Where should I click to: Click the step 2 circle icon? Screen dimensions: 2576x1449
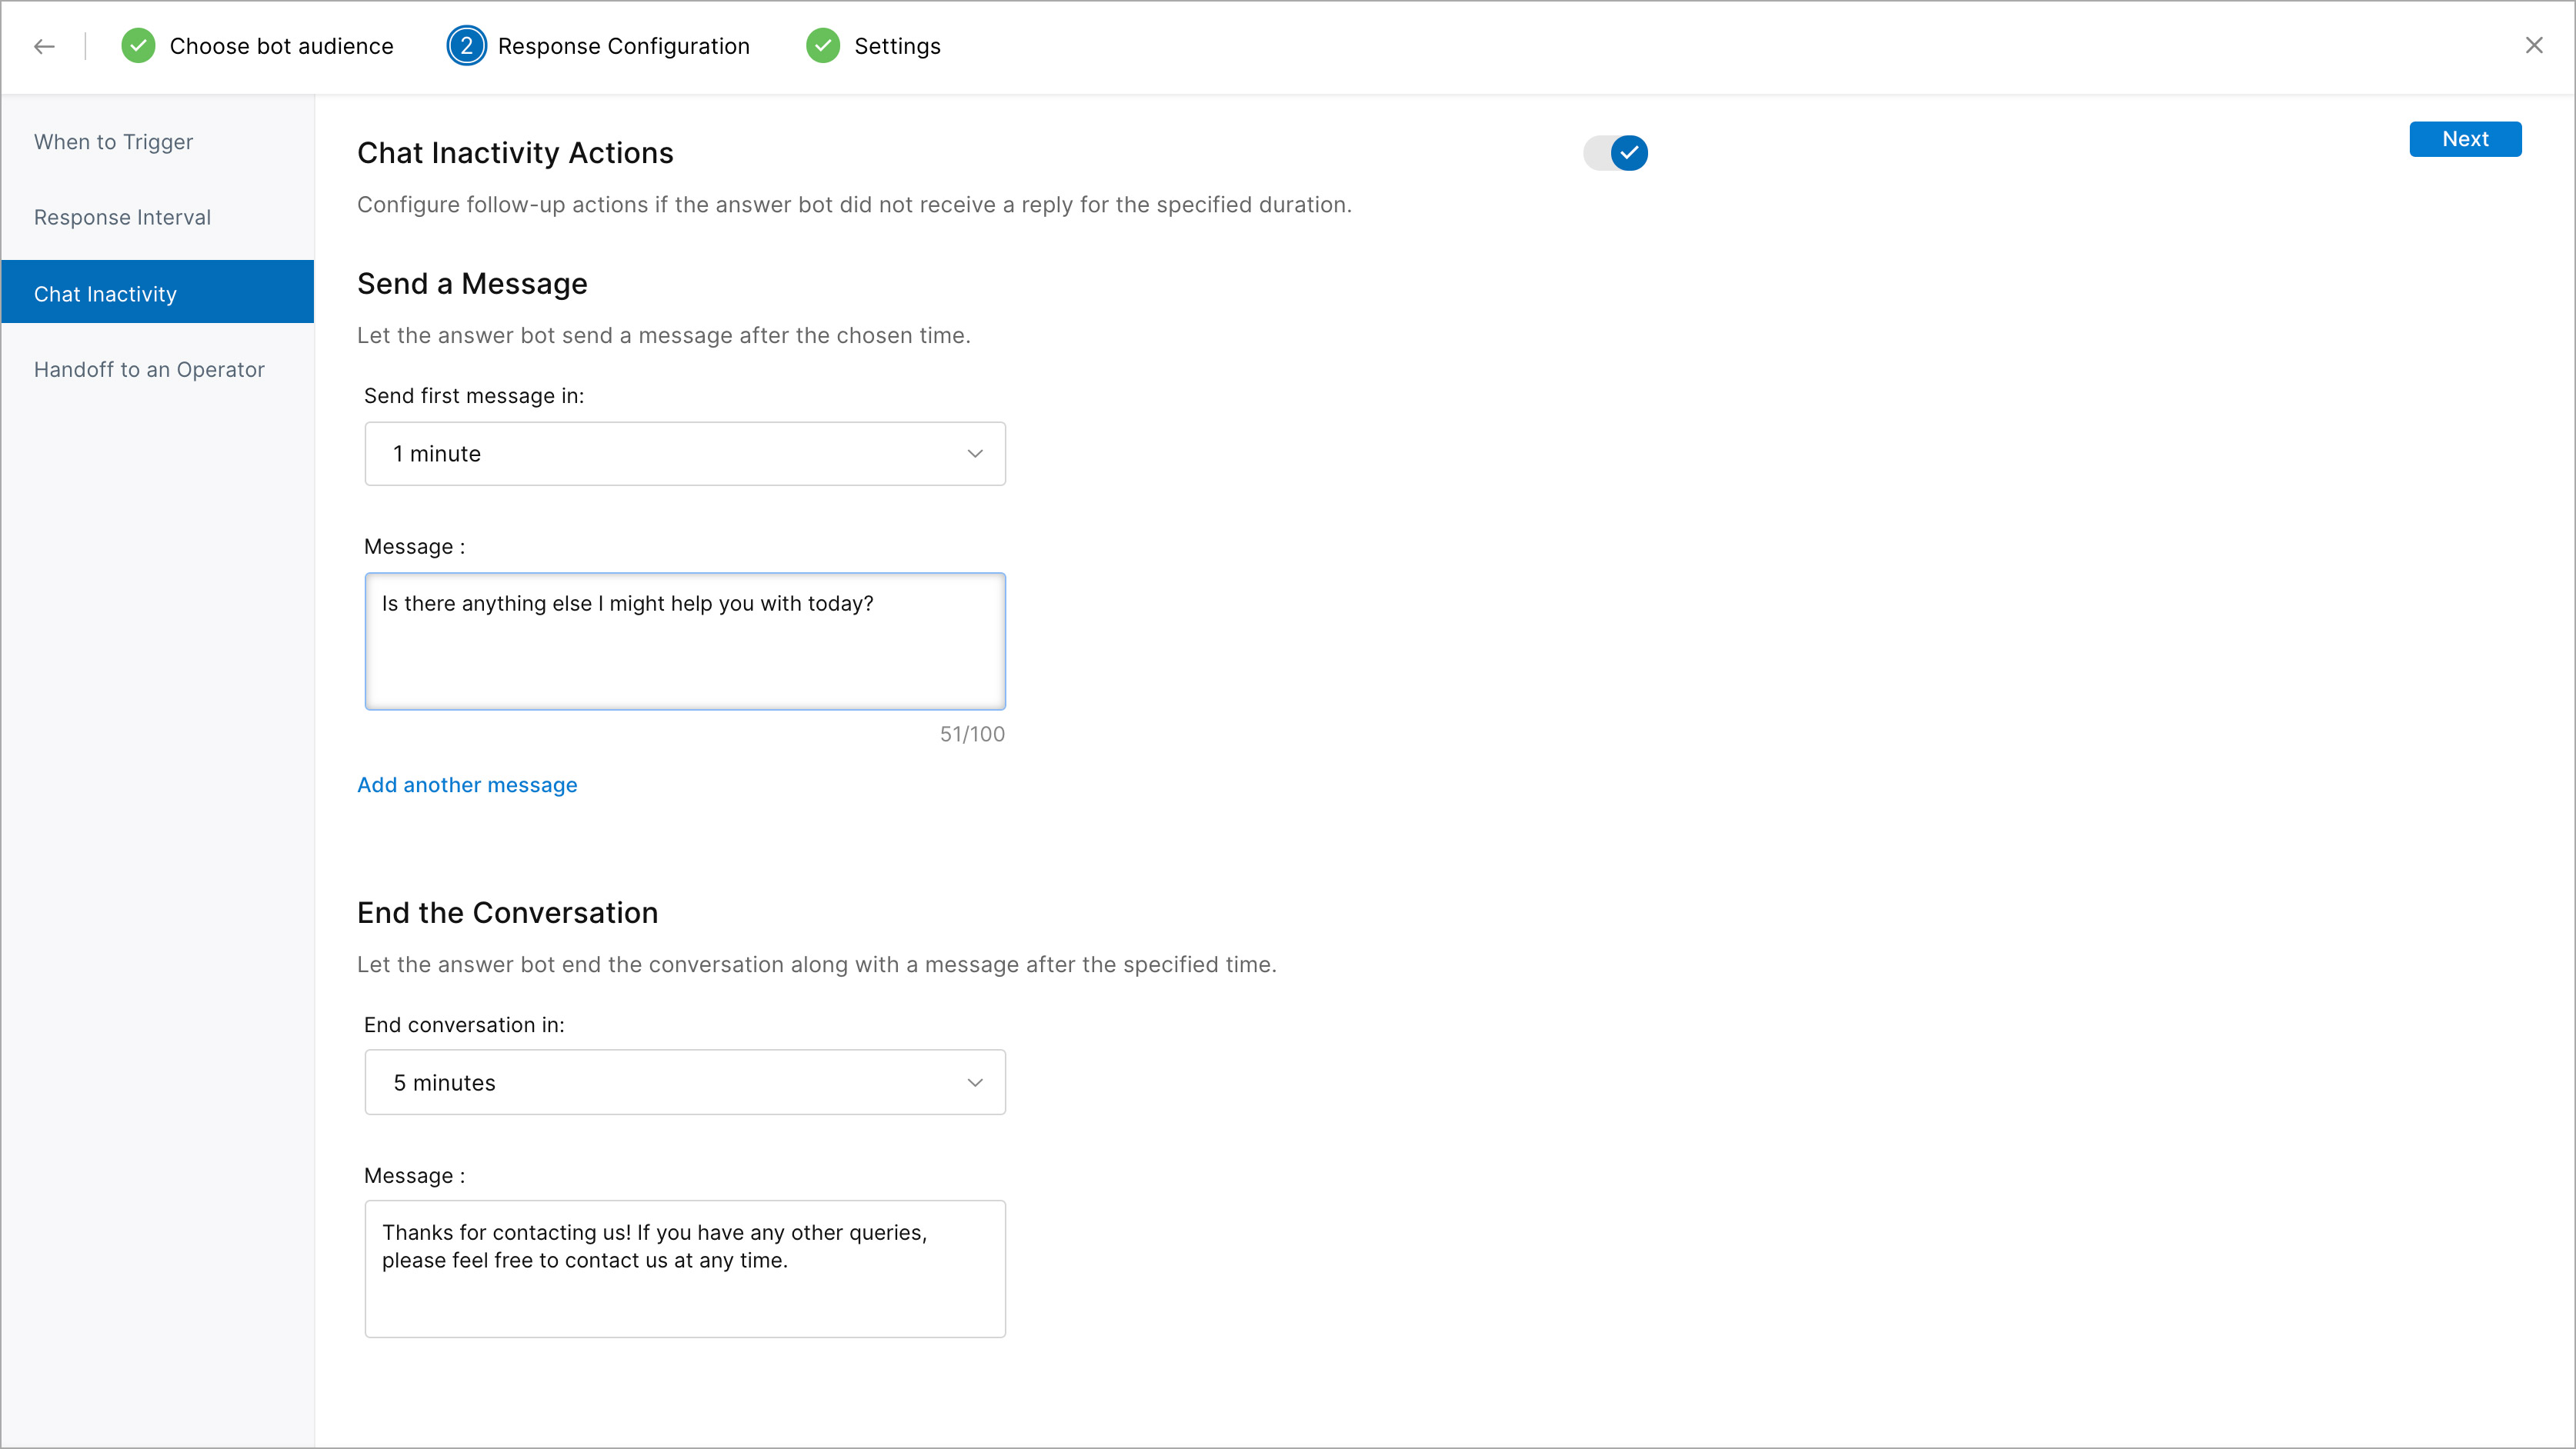pyautogui.click(x=466, y=46)
